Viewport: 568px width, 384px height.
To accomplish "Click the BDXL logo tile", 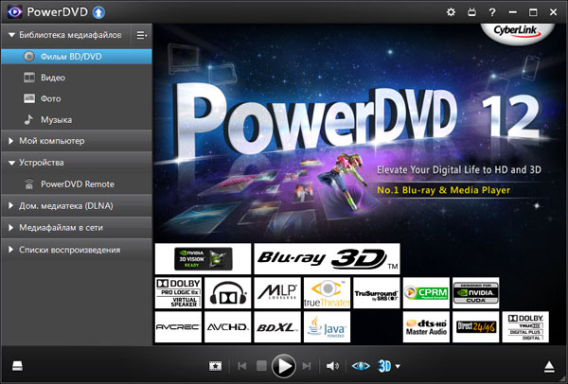I will [277, 327].
